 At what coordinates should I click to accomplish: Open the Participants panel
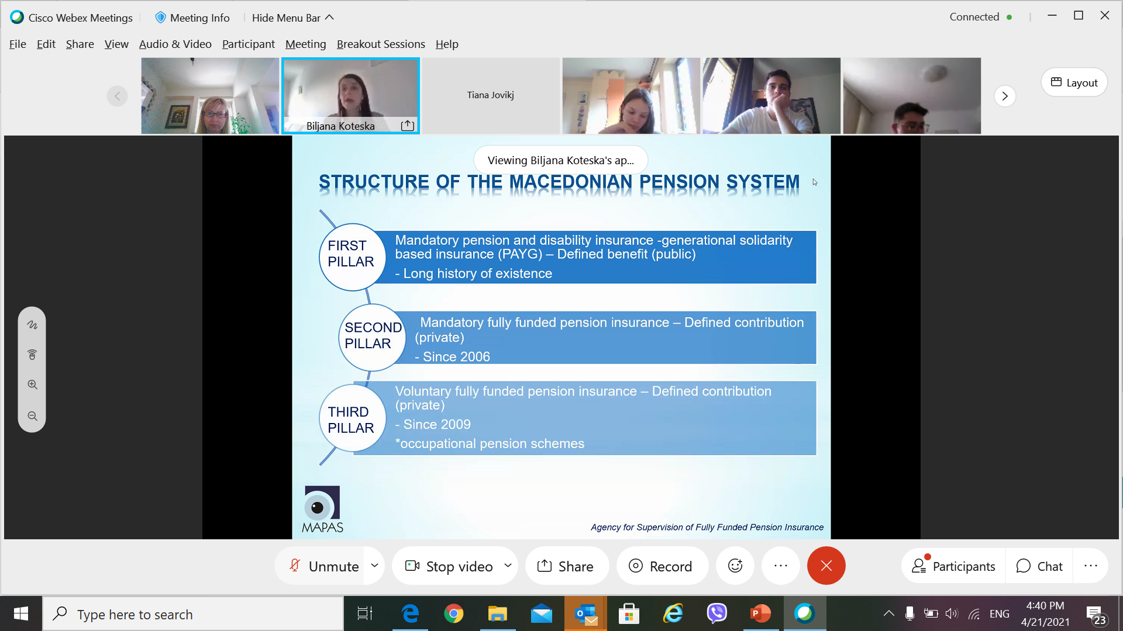tap(953, 566)
